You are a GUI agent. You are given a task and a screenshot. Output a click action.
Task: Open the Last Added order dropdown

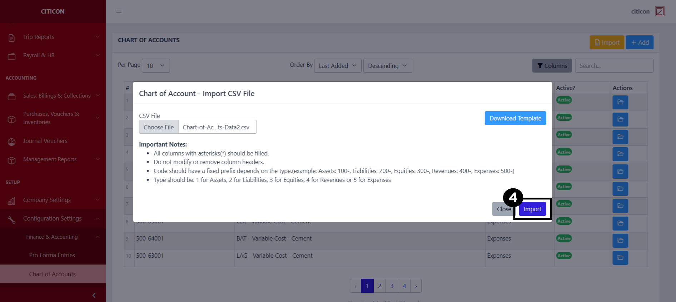pyautogui.click(x=337, y=66)
